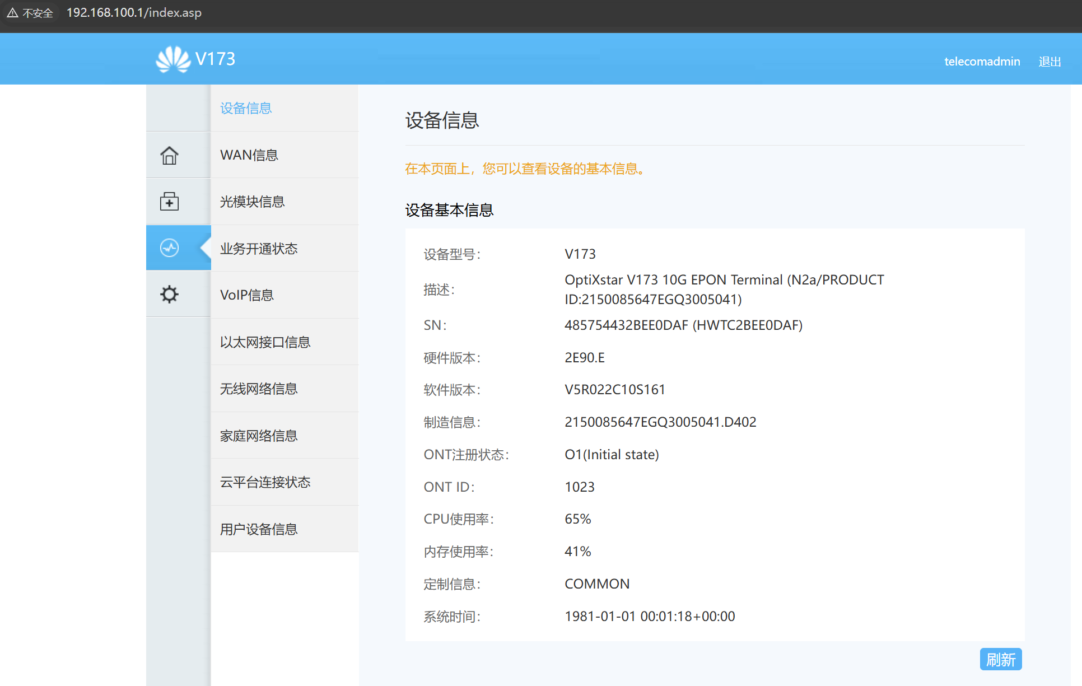Open the medical kit diagnostics icon
1082x686 pixels.
tap(169, 202)
